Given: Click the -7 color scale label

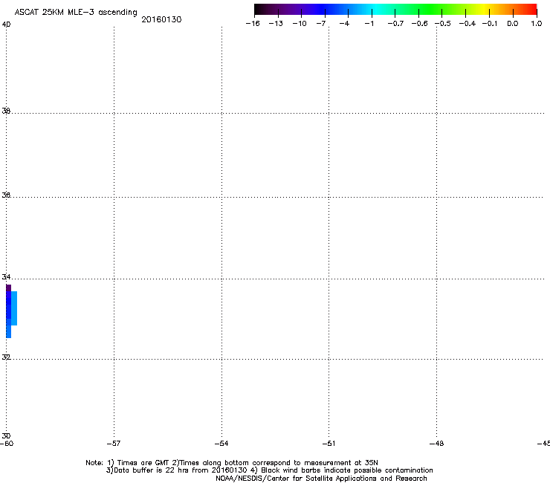Looking at the screenshot, I should click(321, 24).
